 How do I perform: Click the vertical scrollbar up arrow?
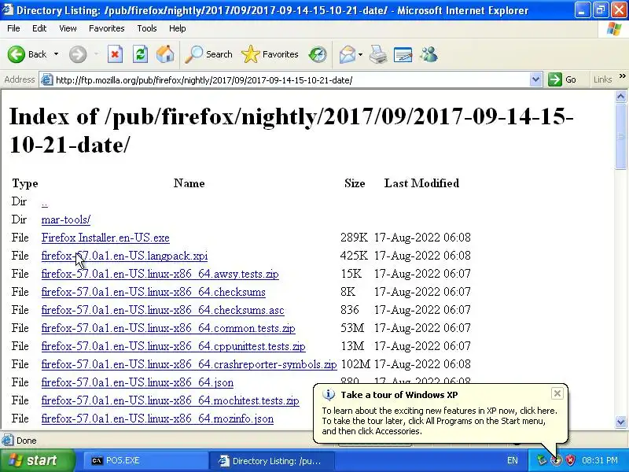[x=620, y=96]
